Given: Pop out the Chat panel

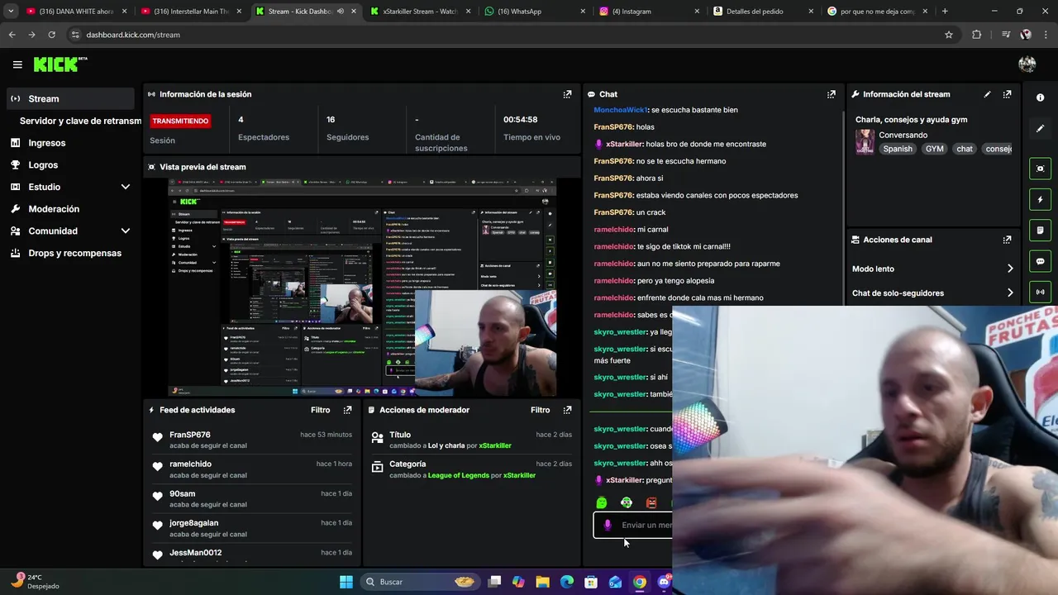Looking at the screenshot, I should point(832,94).
